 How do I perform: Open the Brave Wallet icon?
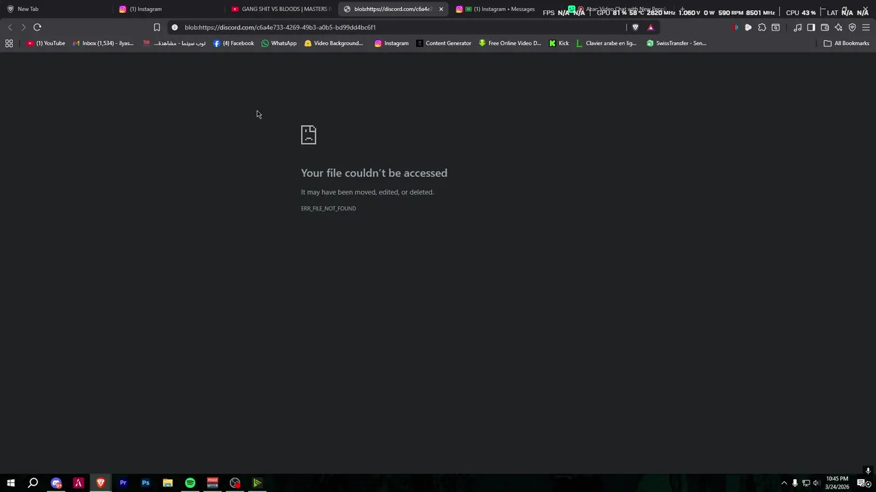click(x=825, y=27)
